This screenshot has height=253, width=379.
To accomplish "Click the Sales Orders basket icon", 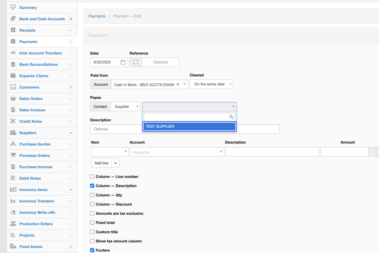I will [13, 99].
